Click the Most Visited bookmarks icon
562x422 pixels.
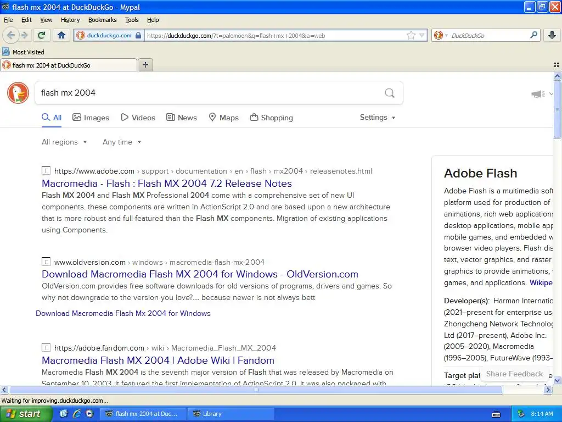click(x=5, y=52)
